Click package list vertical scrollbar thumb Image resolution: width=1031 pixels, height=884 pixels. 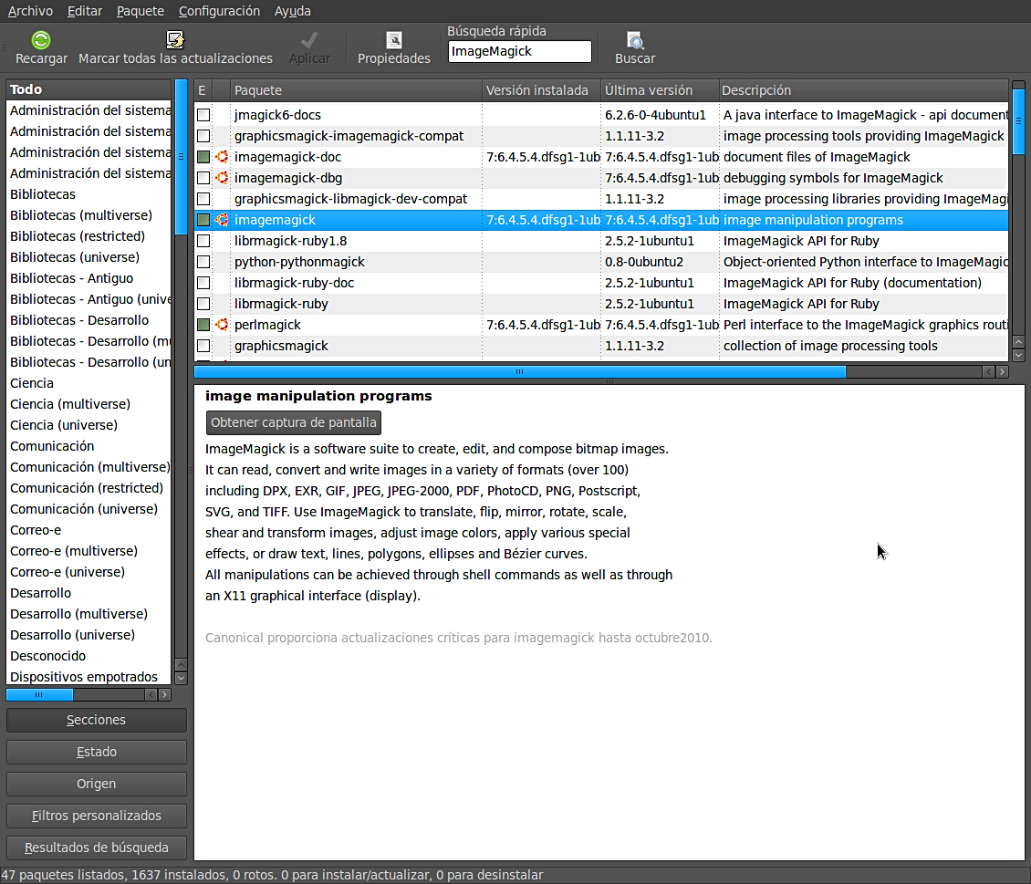(x=1018, y=121)
